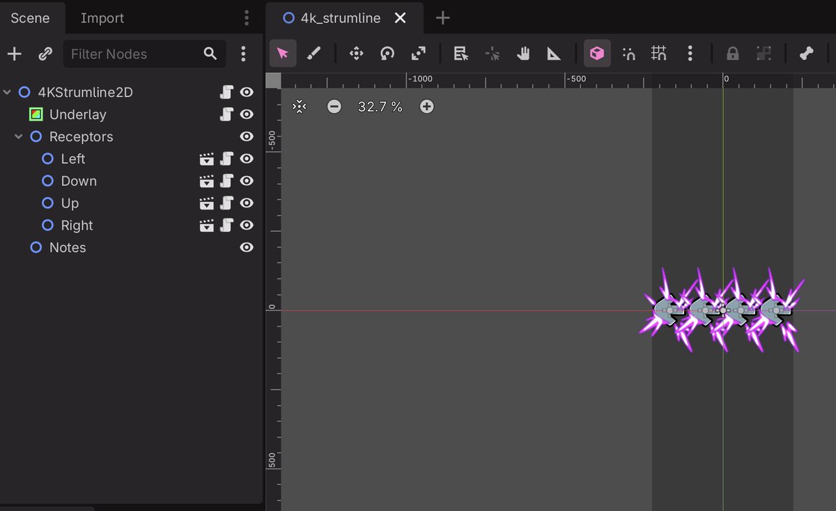The width and height of the screenshot is (836, 511).
Task: Select the Up receptor node
Action: click(70, 203)
